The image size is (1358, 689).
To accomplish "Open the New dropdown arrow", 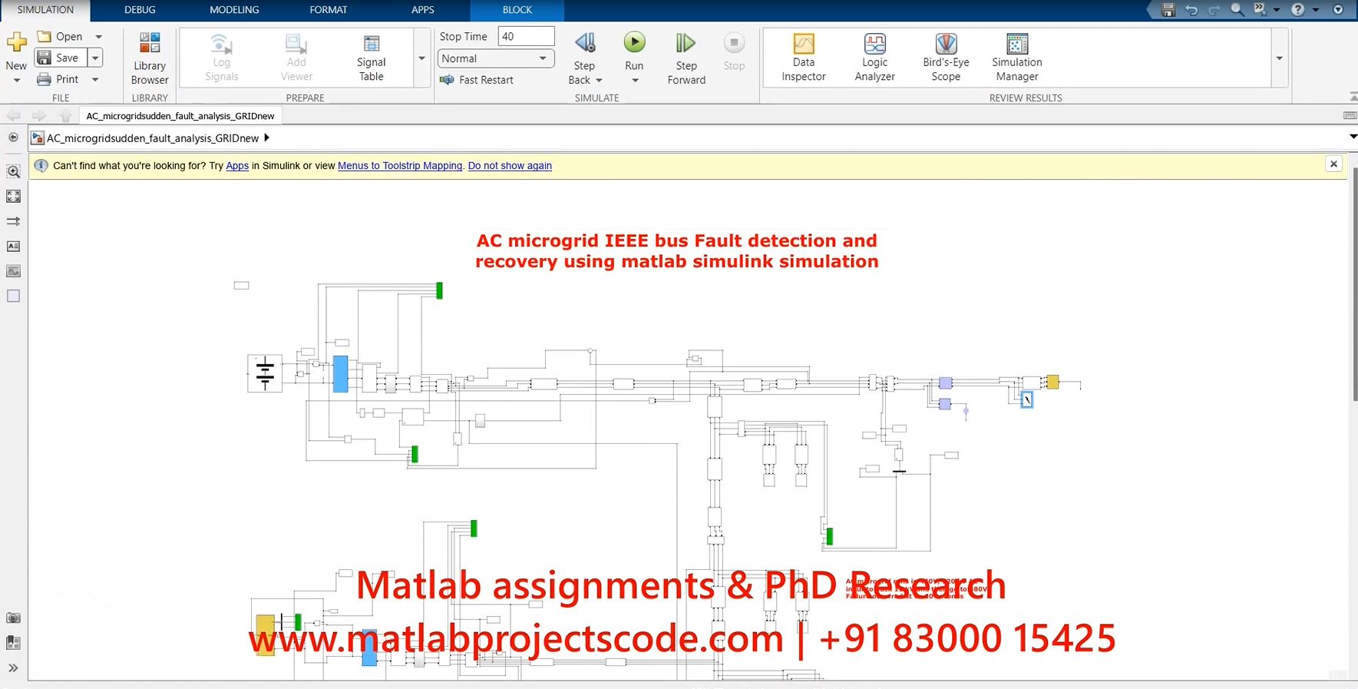I will [x=16, y=80].
